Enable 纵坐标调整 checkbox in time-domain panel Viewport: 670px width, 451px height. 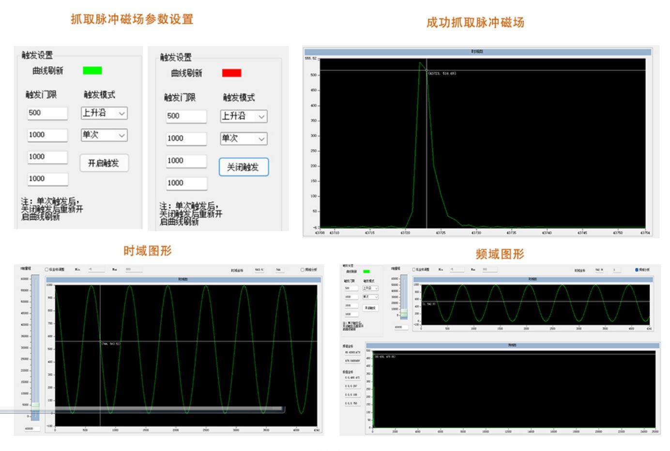(47, 270)
